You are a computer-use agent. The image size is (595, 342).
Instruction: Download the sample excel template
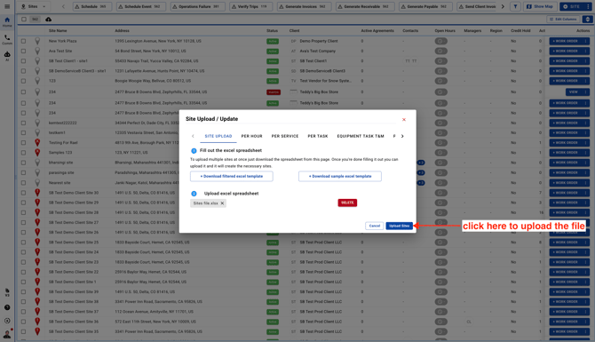click(340, 177)
